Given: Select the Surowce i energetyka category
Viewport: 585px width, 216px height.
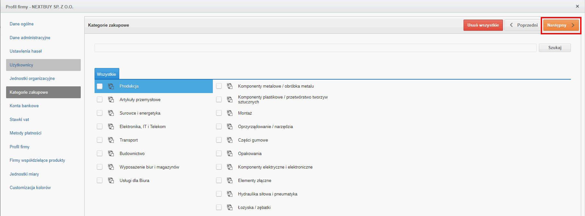Looking at the screenshot, I should click(140, 113).
